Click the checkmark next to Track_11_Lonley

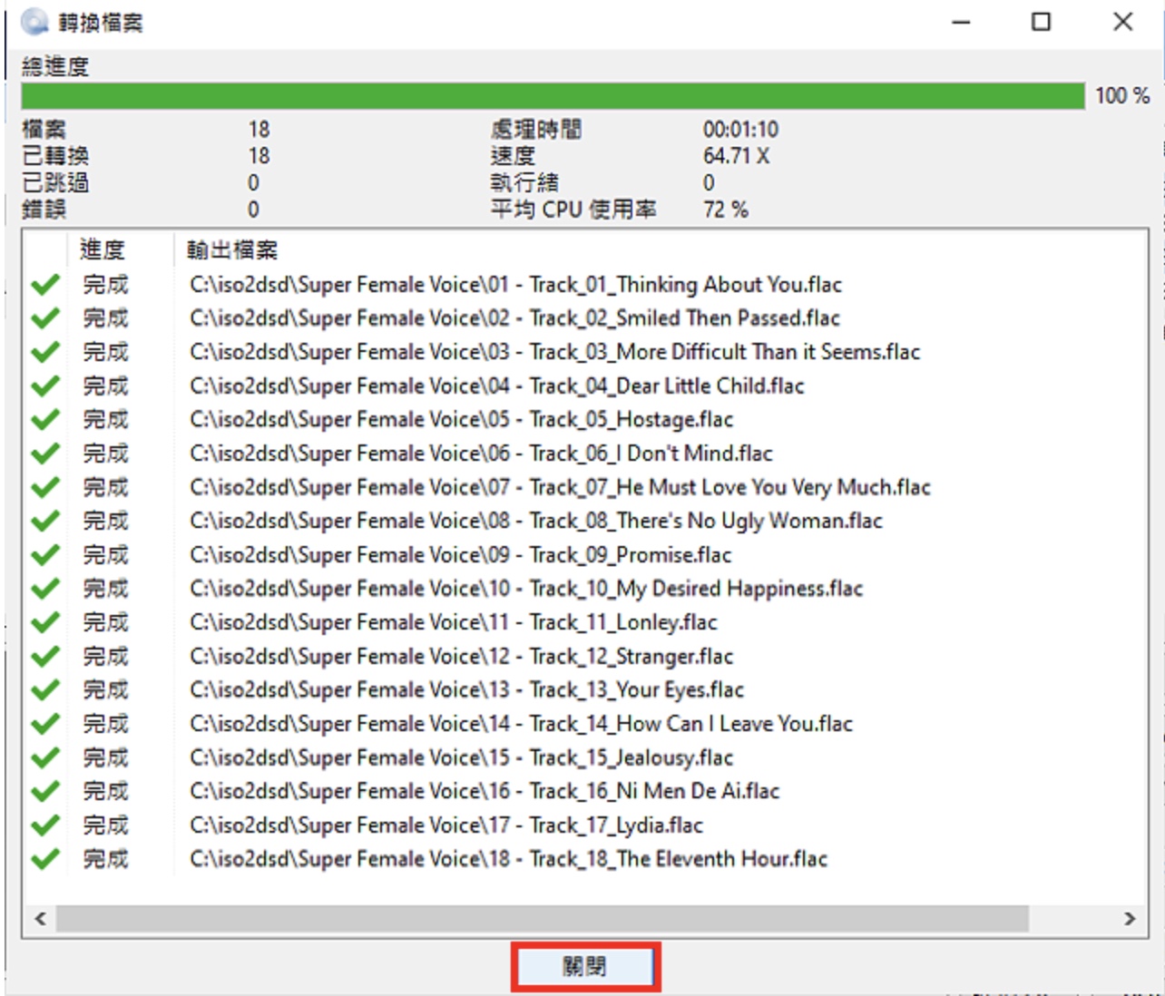point(45,622)
